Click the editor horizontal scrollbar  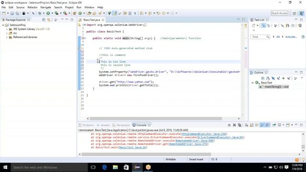tap(156, 118)
